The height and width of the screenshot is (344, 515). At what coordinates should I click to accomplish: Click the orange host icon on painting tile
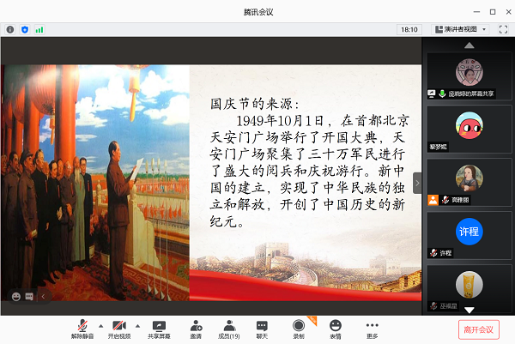click(x=433, y=200)
